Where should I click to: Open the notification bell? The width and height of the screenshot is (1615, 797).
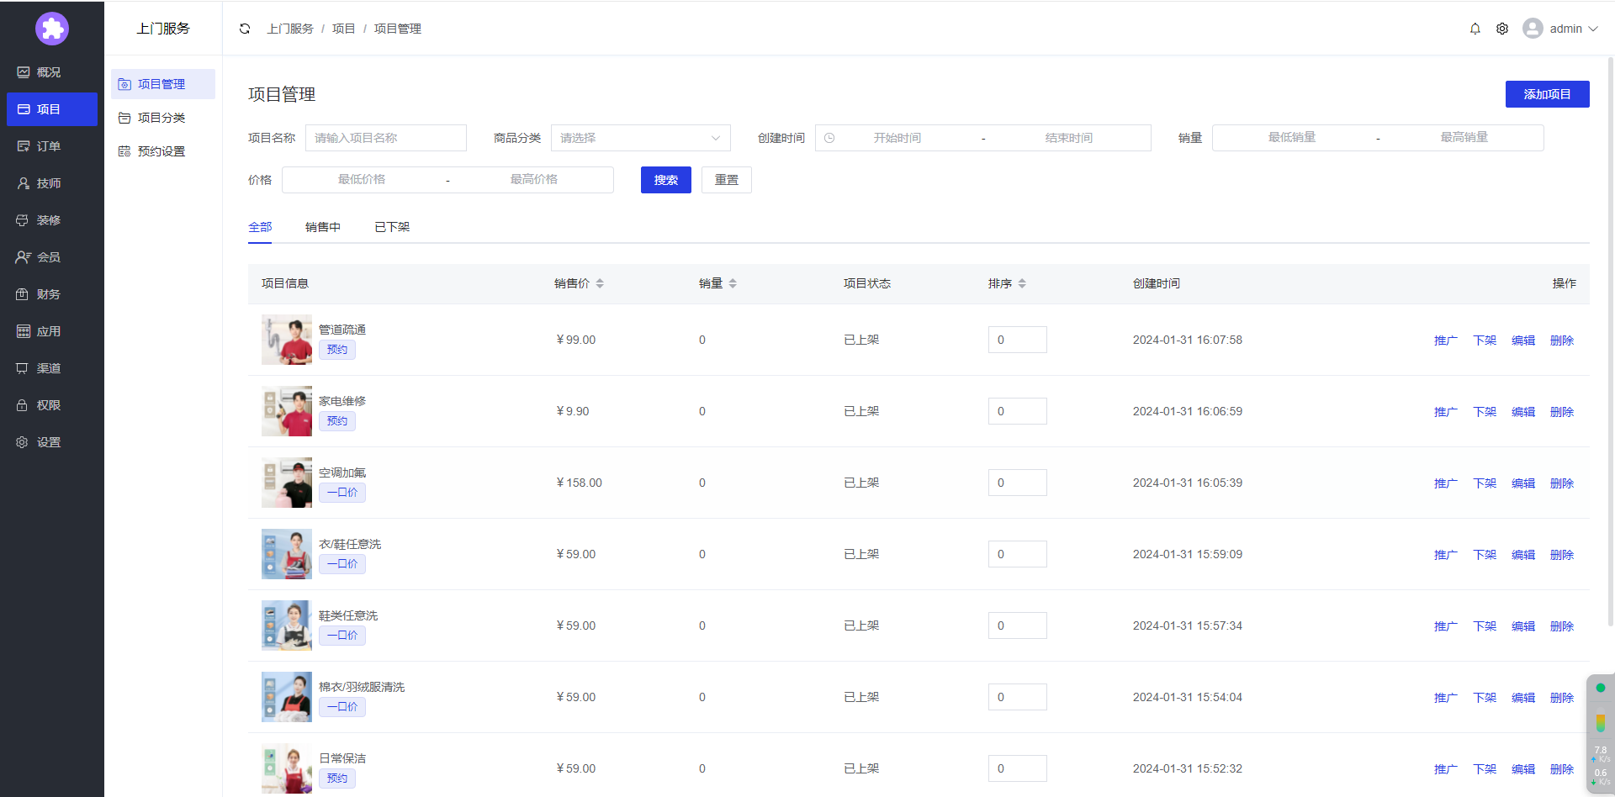[x=1475, y=29]
